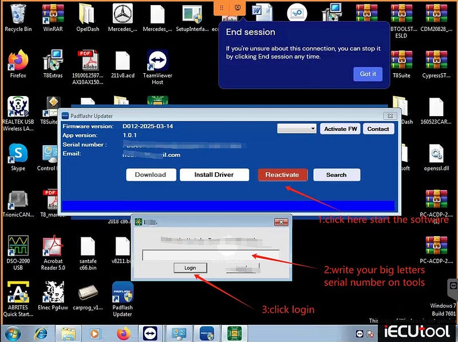Launch Skype from the desktop shortcut

pyautogui.click(x=18, y=157)
